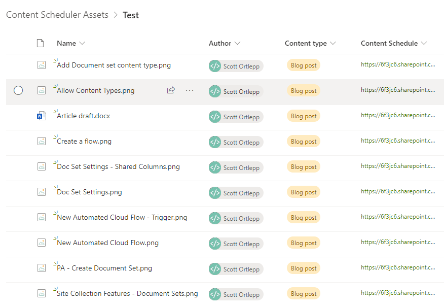Open Create a flow.png file

tap(84, 142)
